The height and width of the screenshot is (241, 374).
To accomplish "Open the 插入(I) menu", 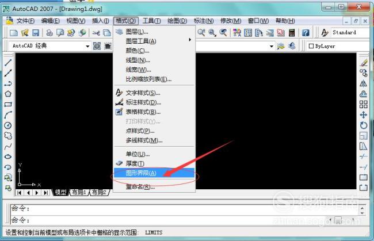I will [101, 21].
